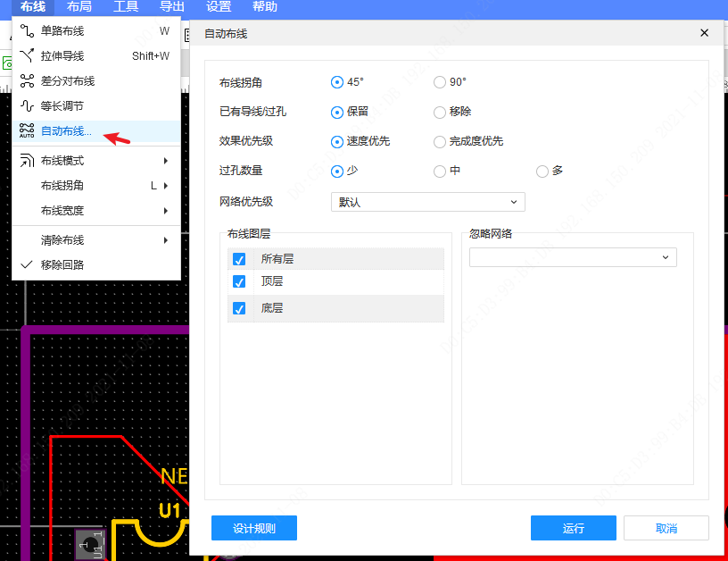728x561 pixels.
Task: Choose 移除 for existing tracks/vias
Action: click(x=440, y=112)
